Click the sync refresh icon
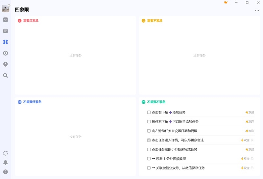The height and width of the screenshot is (179, 263). (6, 153)
